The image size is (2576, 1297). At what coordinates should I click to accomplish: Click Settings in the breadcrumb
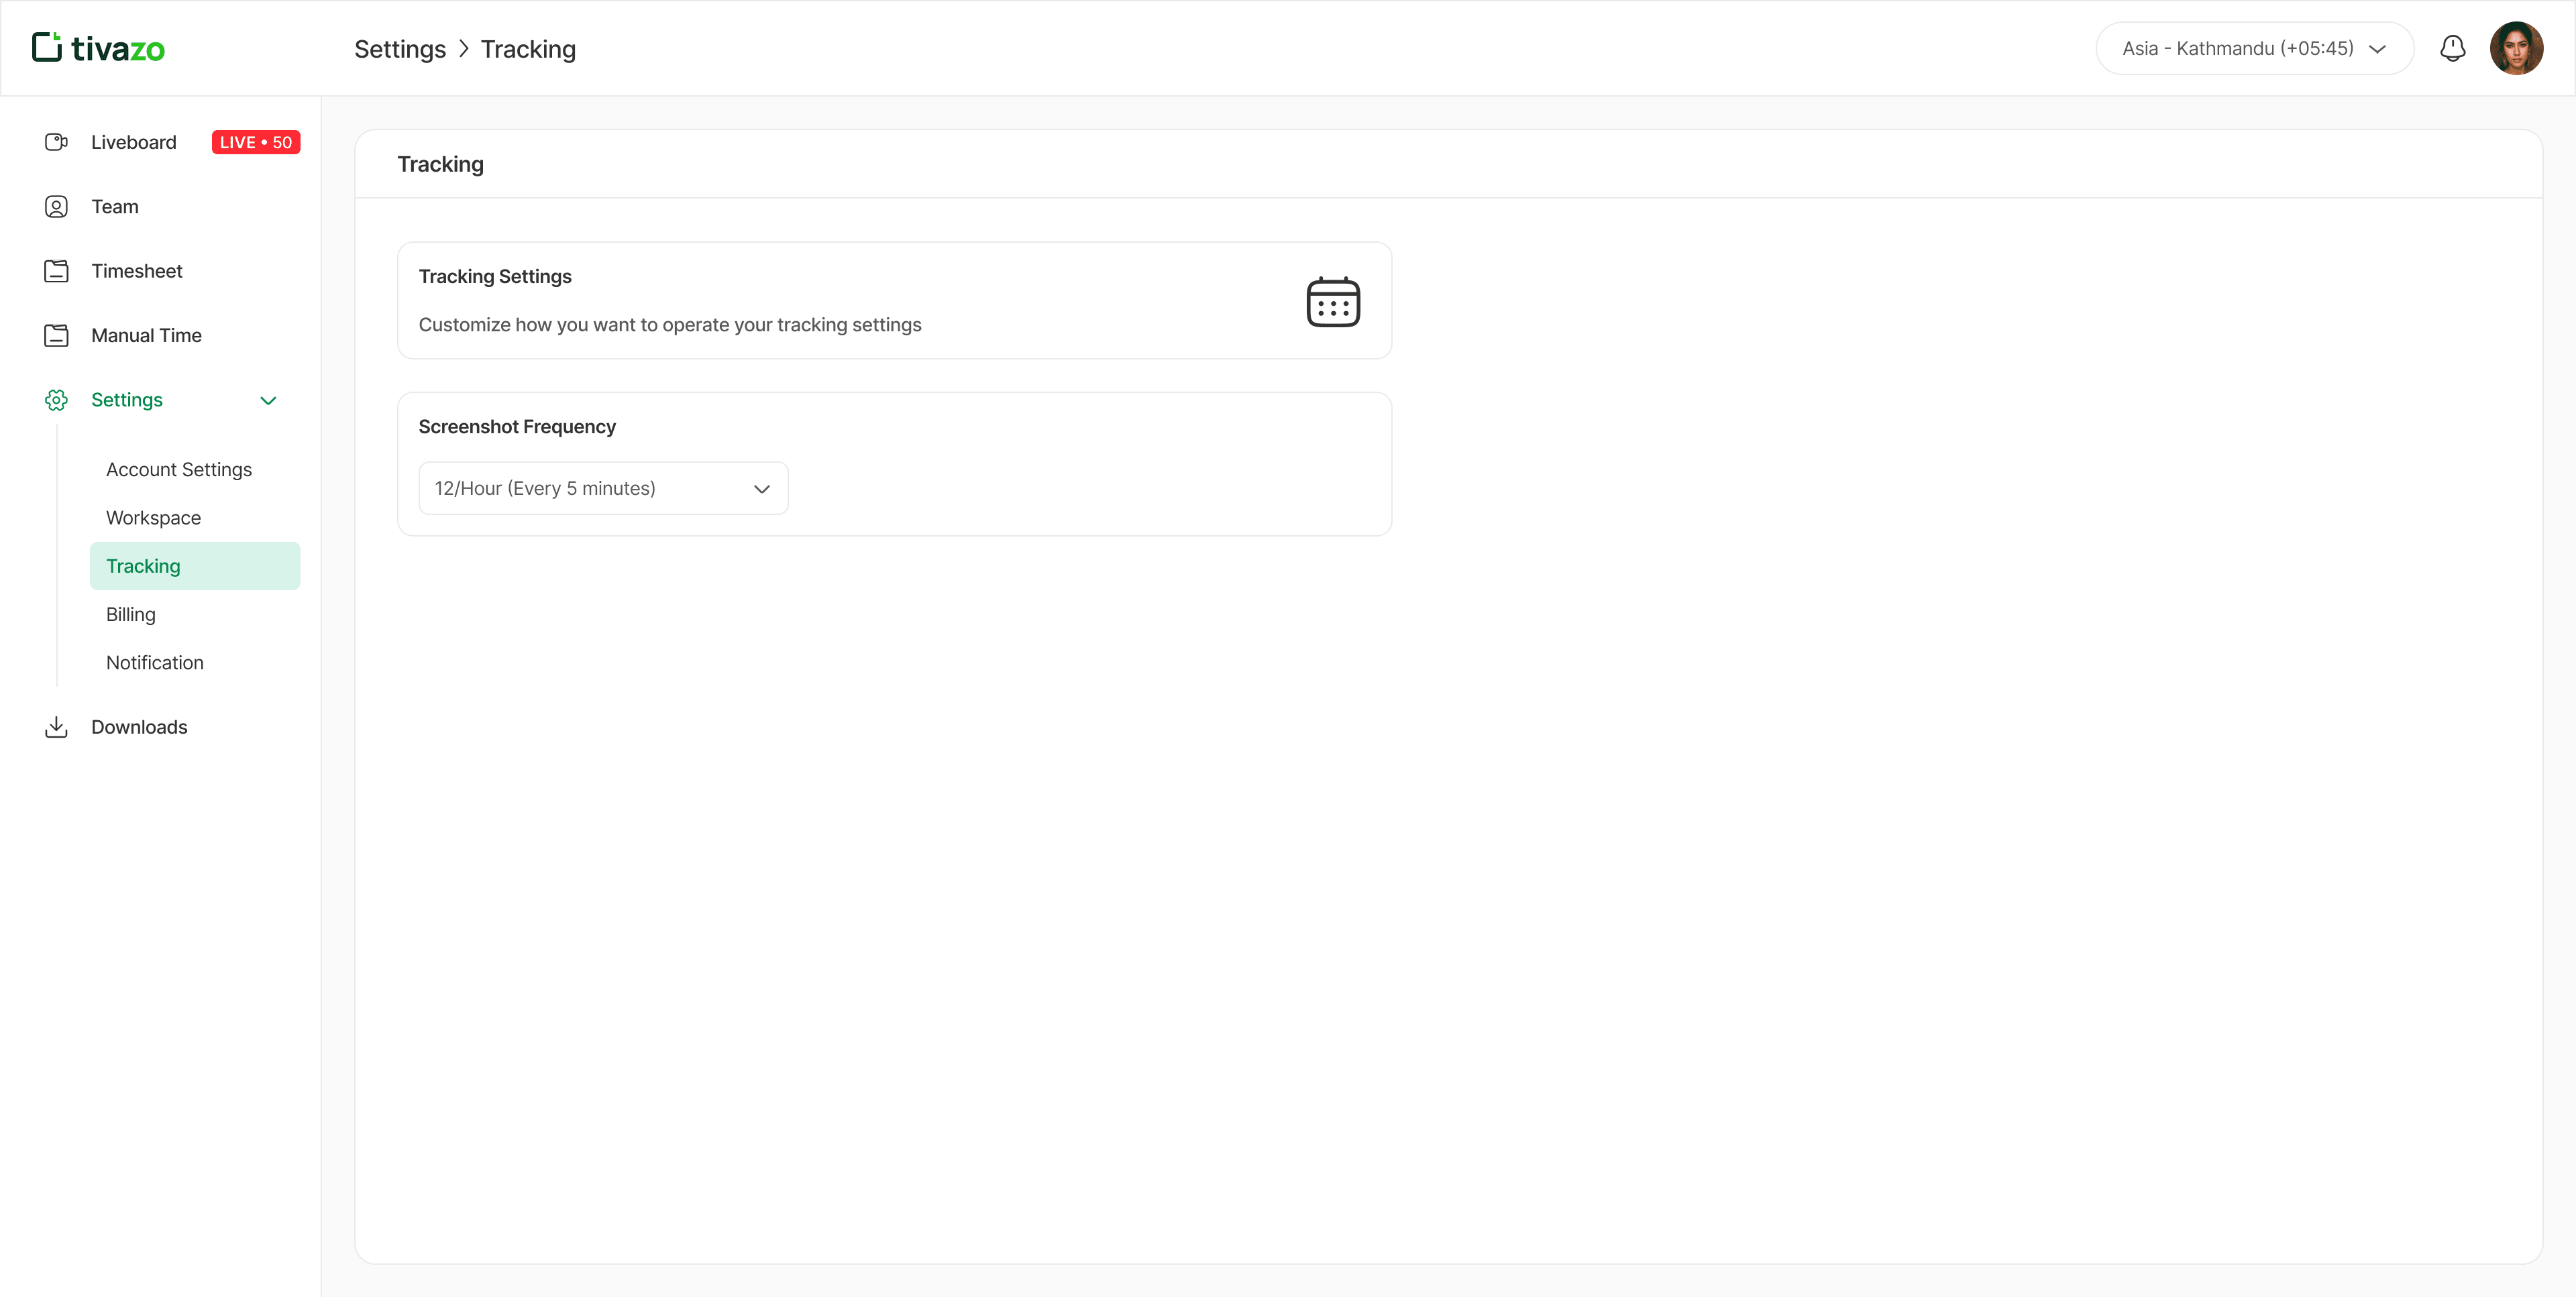tap(400, 49)
